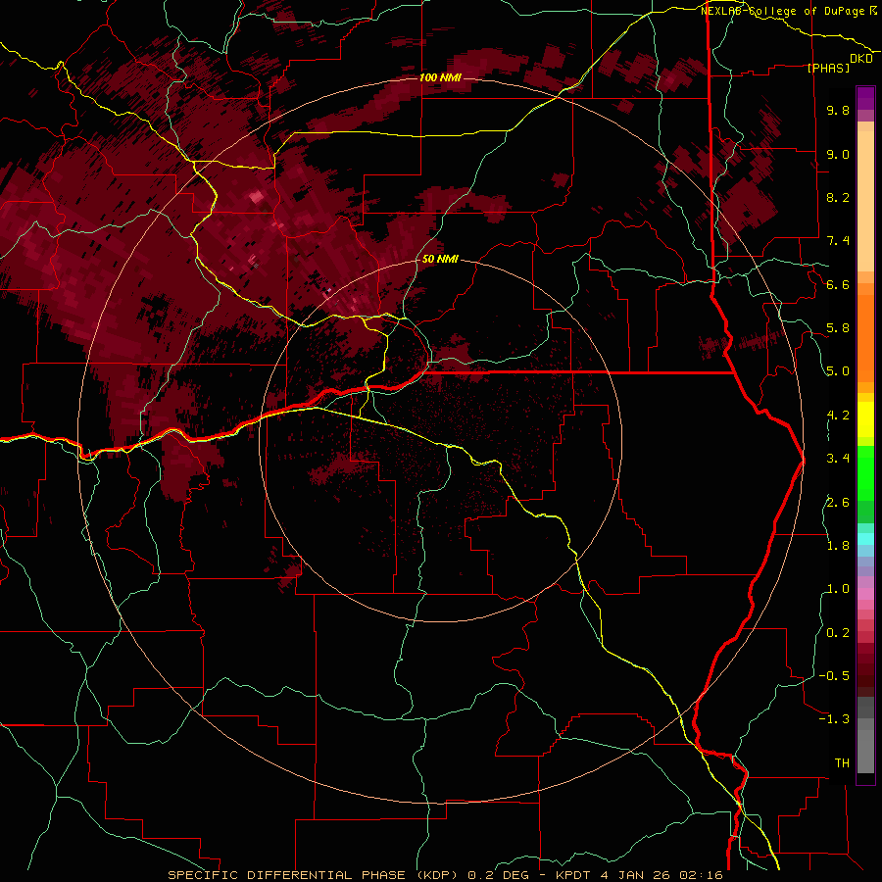The image size is (882, 882).
Task: Click the 4.2 value on color scale
Action: [x=838, y=416]
